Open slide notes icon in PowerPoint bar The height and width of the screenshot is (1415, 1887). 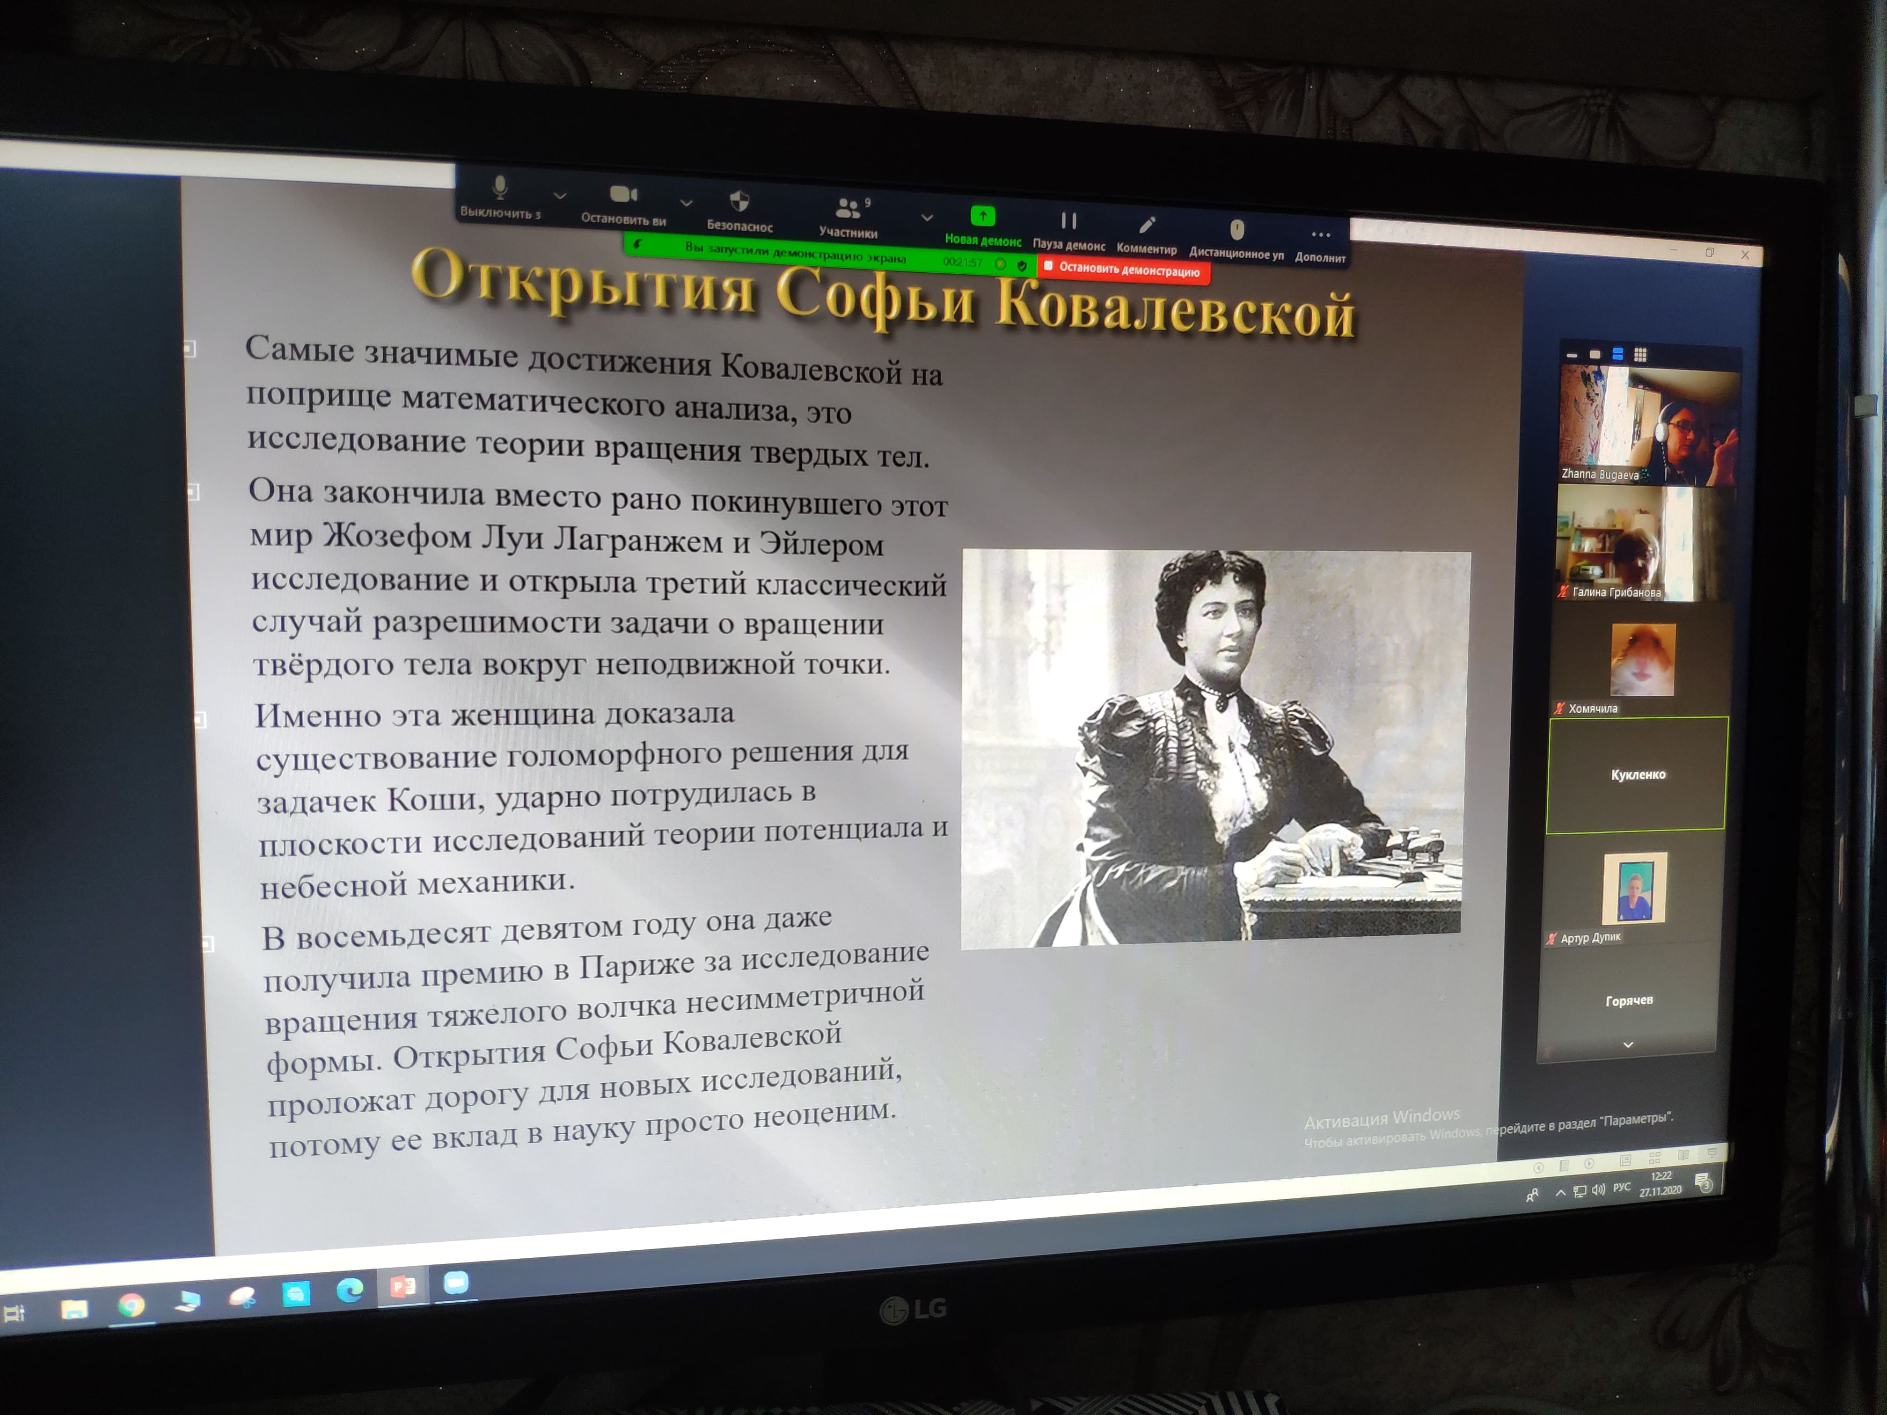pos(1564,1166)
